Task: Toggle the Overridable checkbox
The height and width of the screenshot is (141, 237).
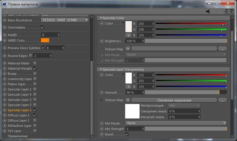Action: coord(42,27)
